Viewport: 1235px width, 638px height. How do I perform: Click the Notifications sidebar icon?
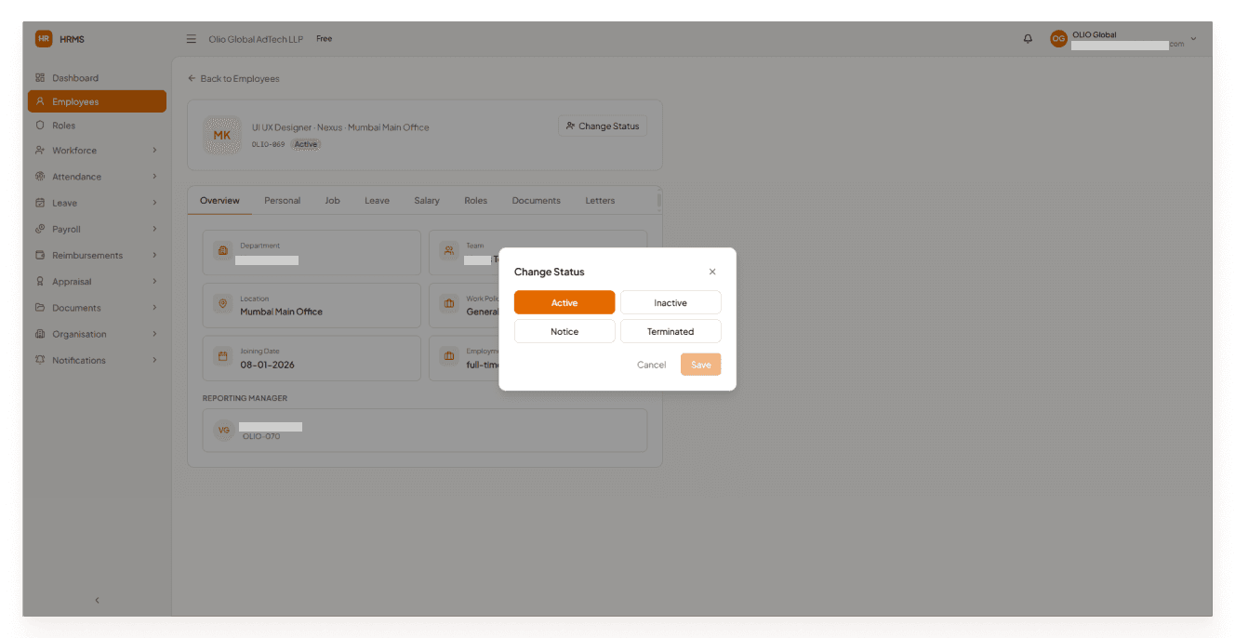40,360
